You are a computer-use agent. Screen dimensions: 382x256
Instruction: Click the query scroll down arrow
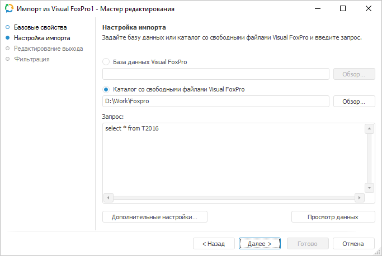point(369,188)
